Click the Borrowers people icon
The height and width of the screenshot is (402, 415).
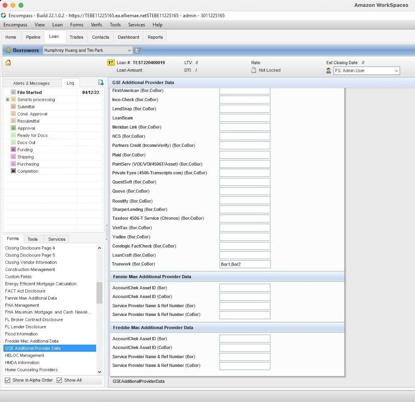pos(8,50)
